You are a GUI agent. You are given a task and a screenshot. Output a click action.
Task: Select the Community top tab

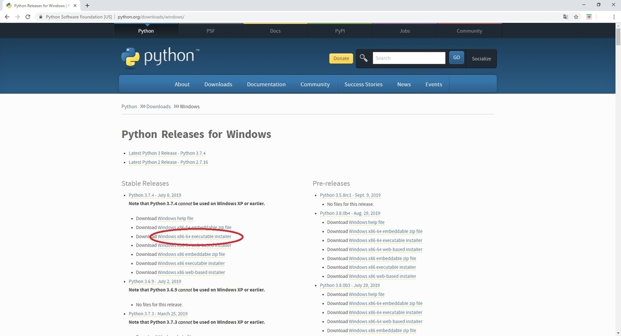coord(469,31)
